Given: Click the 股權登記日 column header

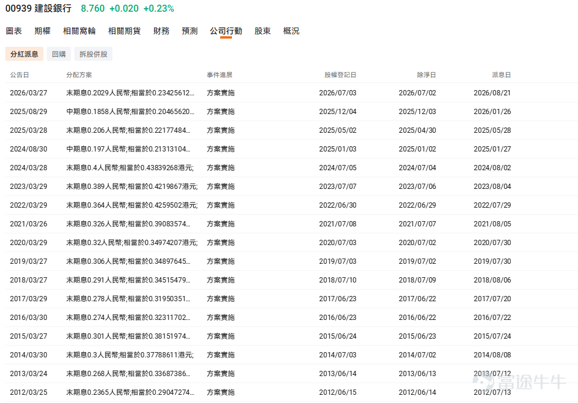Looking at the screenshot, I should 340,75.
